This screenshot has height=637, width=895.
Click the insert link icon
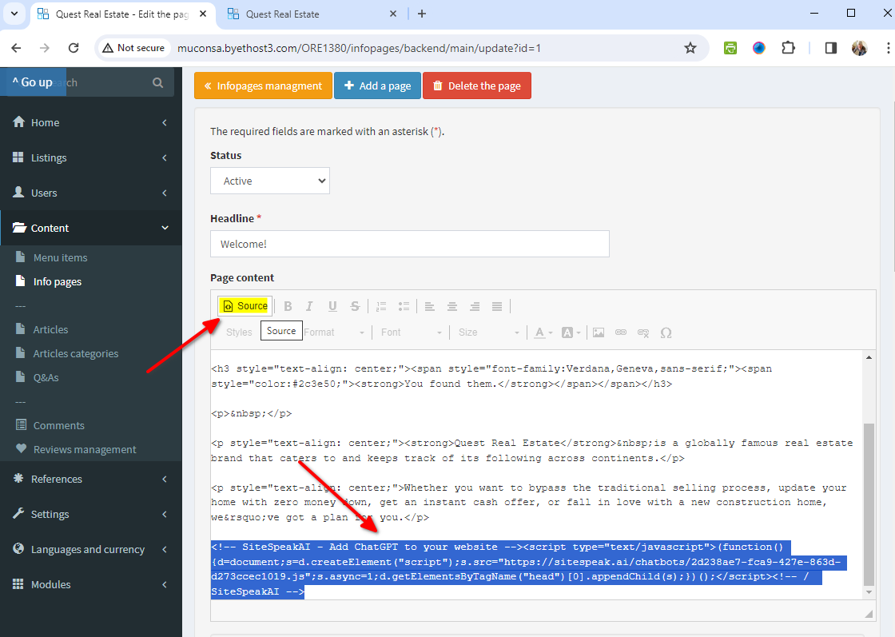click(x=621, y=332)
